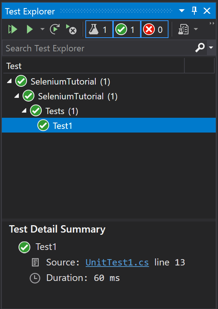Collapse the top SeleniumTutorial tree node
Image resolution: width=218 pixels, height=309 pixels.
[9, 81]
